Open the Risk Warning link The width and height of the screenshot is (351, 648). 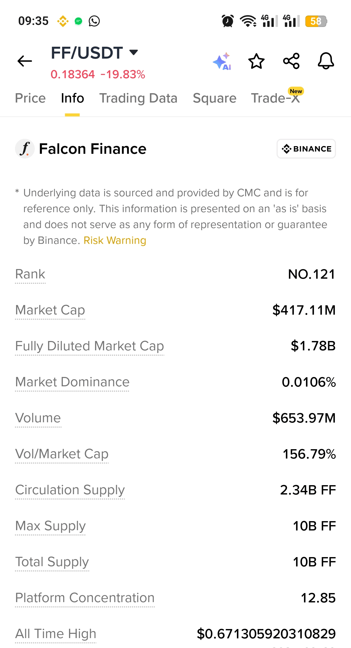115,240
